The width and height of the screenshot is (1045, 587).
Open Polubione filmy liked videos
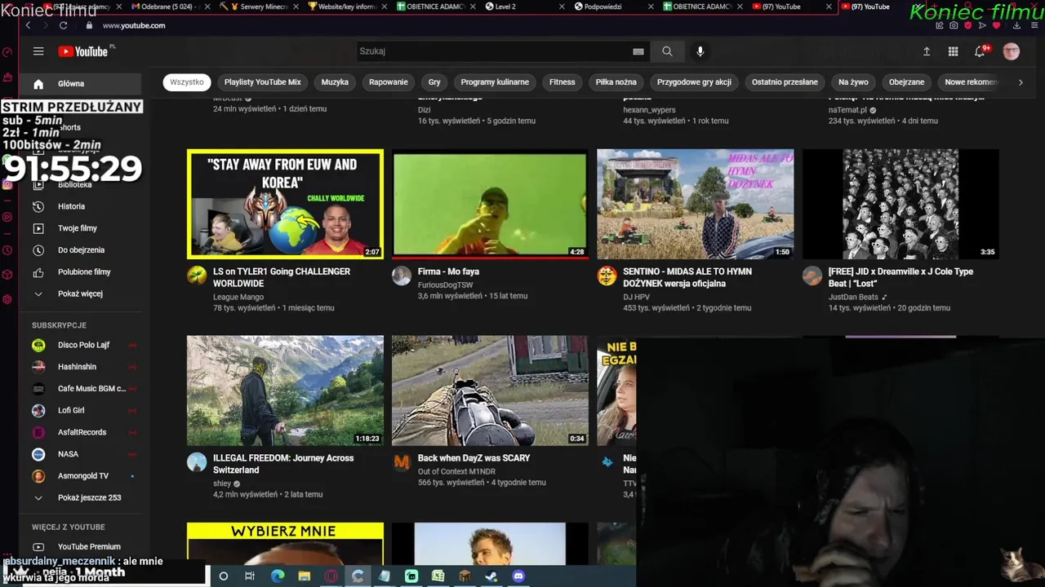click(80, 271)
